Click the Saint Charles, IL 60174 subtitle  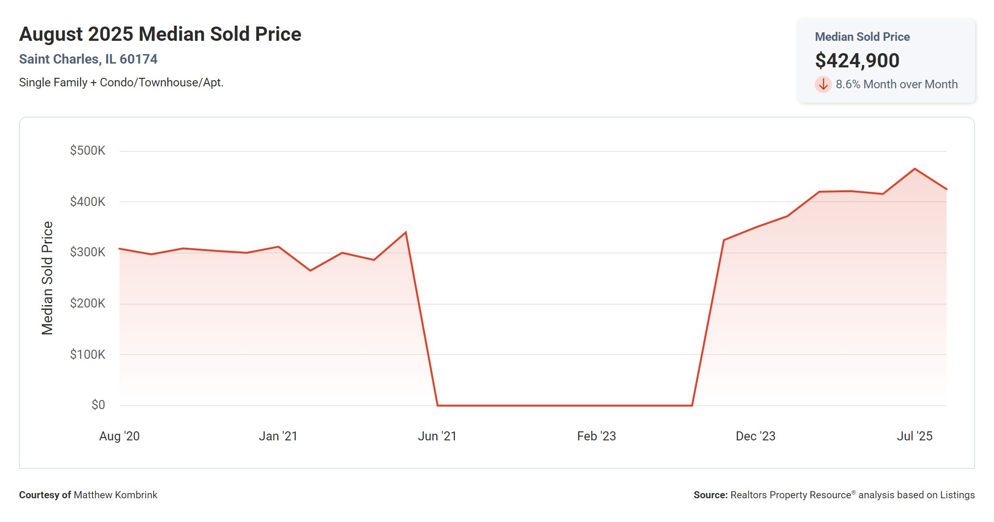(x=88, y=59)
